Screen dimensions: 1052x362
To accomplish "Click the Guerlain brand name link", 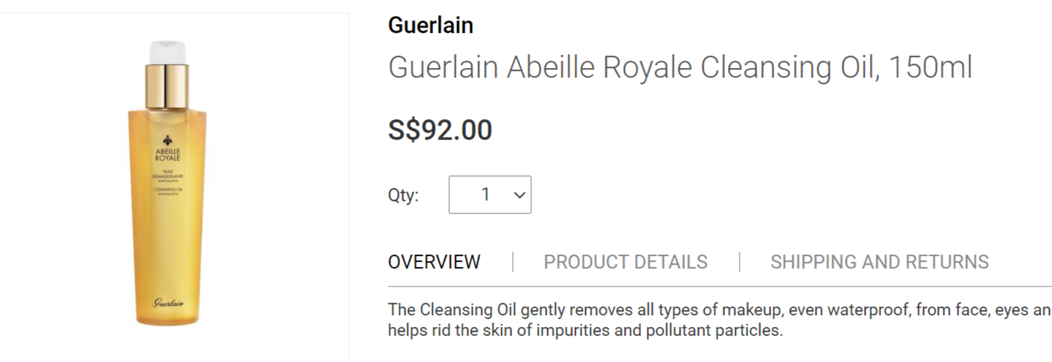I will 430,26.
